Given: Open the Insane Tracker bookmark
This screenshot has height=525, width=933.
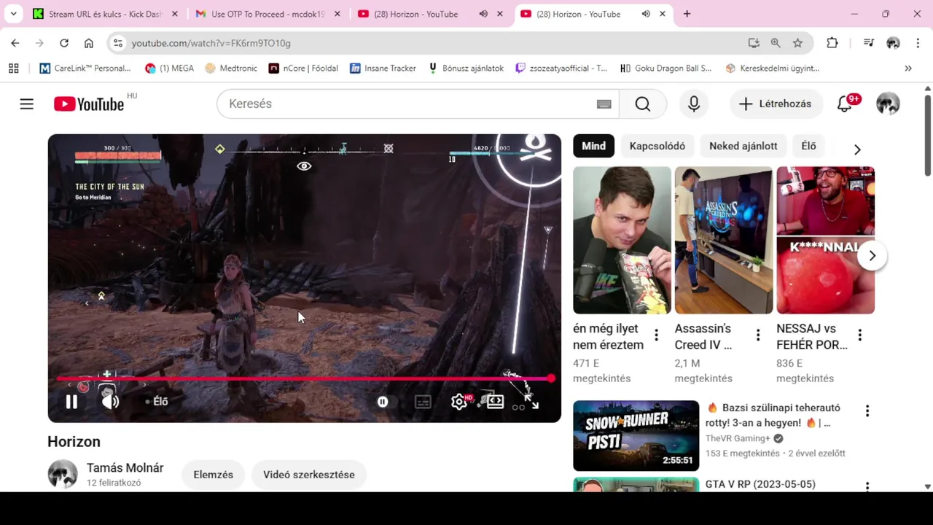Looking at the screenshot, I should (383, 68).
